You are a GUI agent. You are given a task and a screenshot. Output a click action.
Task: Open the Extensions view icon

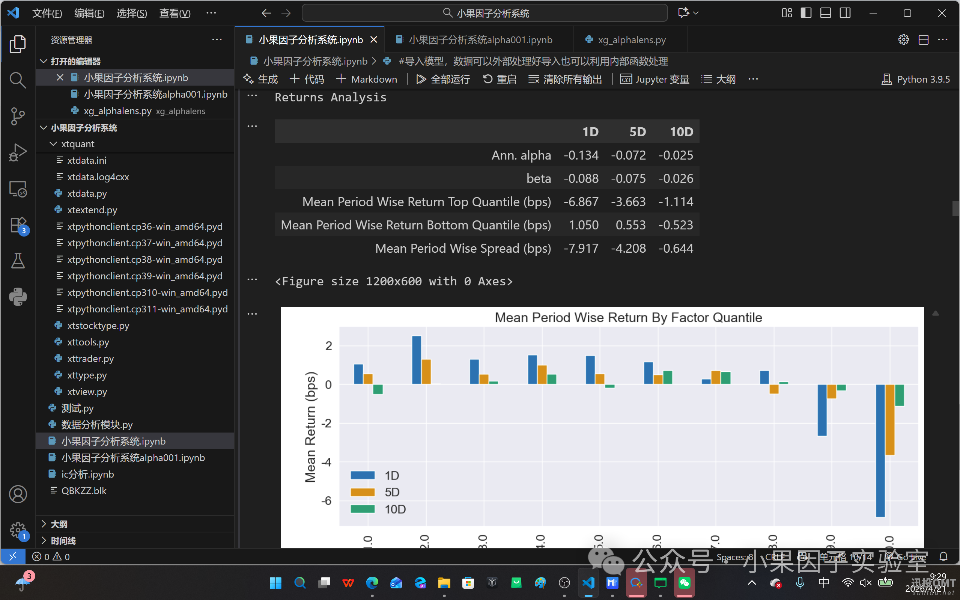17,225
